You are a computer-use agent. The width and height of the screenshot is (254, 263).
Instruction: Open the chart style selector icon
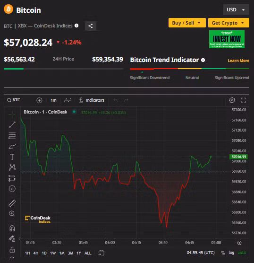(68, 100)
